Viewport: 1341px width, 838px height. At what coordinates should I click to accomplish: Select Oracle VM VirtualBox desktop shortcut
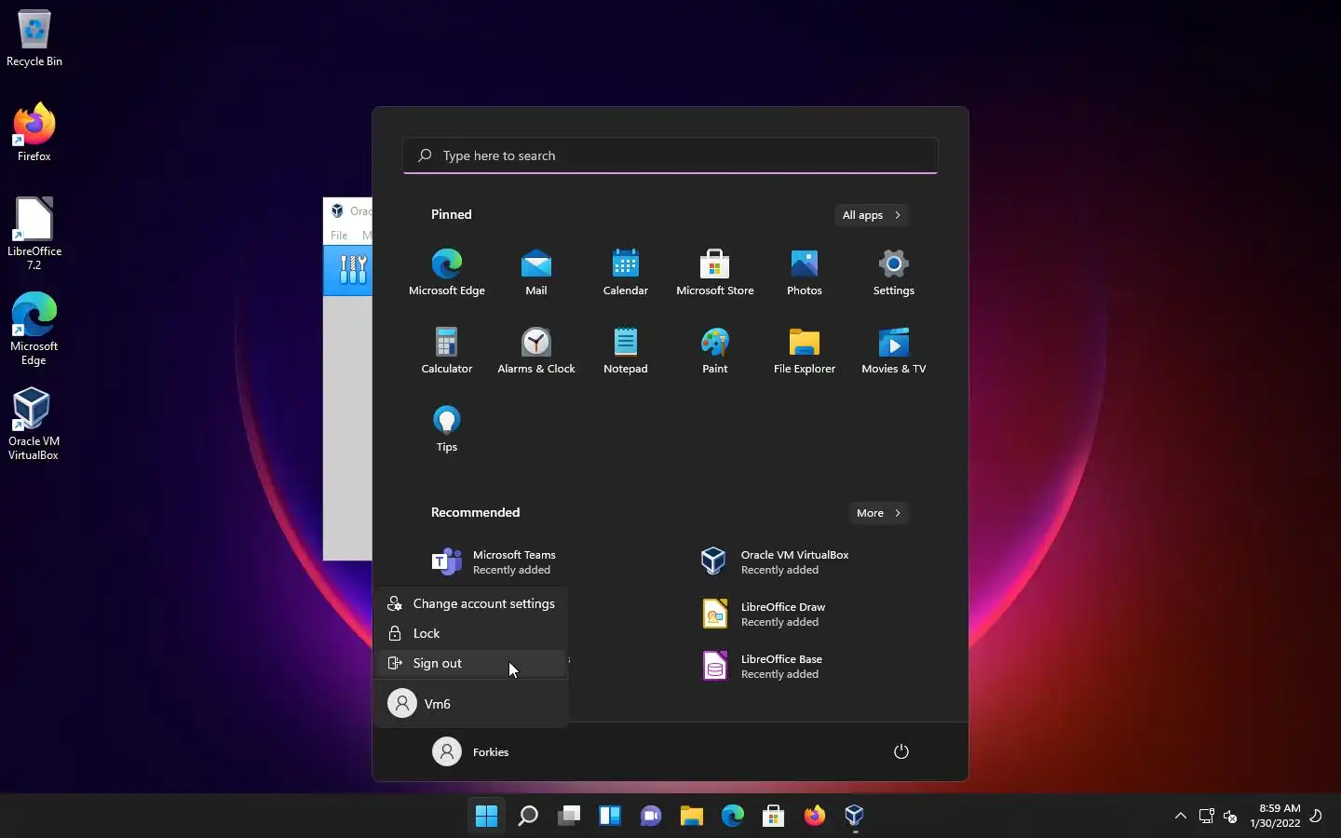[34, 425]
